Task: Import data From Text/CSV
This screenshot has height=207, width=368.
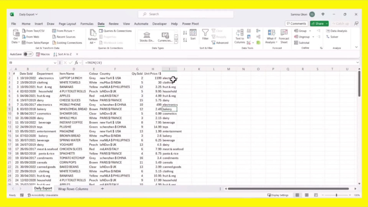Action: pyautogui.click(x=33, y=31)
